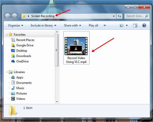Open the address bar history dropdown
This screenshot has width=153, height=122.
click(114, 16)
